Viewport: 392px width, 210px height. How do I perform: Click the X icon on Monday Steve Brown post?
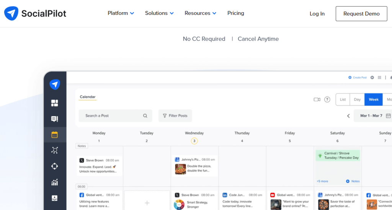click(82, 161)
